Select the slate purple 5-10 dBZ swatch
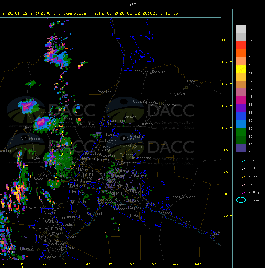 [x=241, y=148]
